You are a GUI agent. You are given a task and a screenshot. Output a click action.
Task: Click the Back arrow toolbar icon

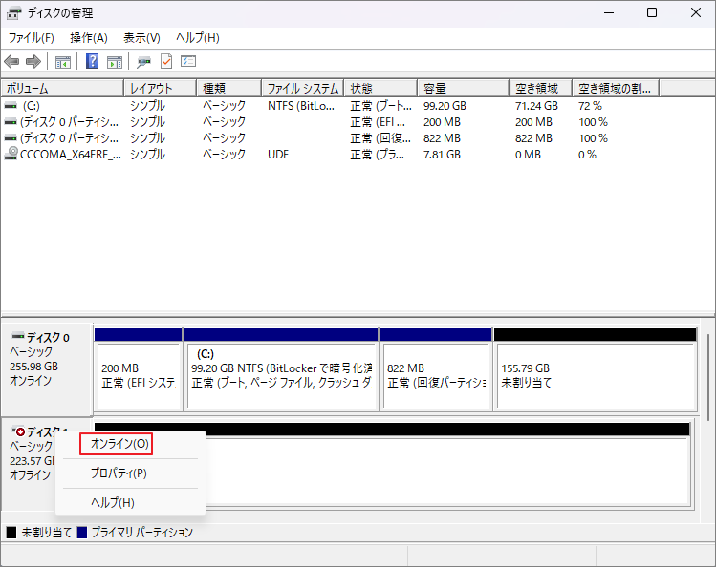pyautogui.click(x=11, y=61)
